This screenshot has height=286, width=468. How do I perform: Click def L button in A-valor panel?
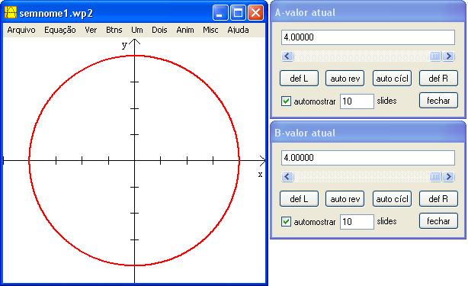pos(299,79)
